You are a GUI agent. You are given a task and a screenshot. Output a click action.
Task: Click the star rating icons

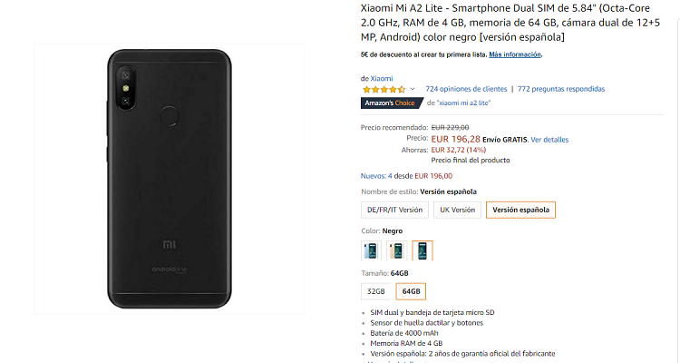[x=384, y=89]
